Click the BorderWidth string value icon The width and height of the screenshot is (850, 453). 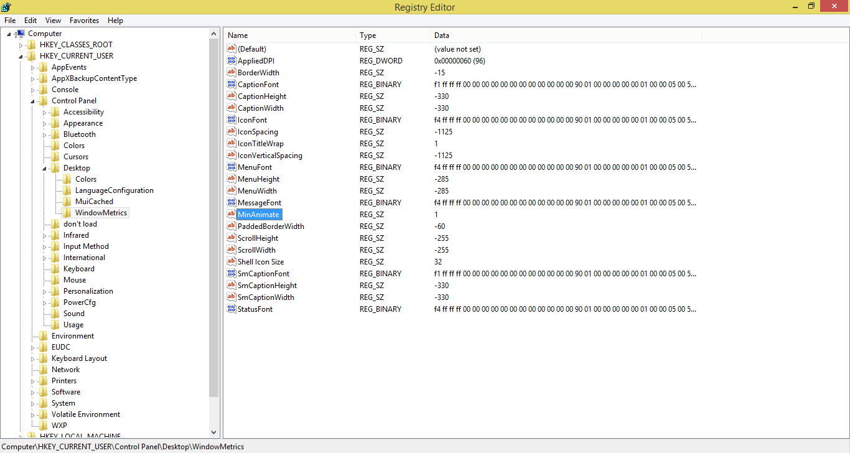click(231, 73)
